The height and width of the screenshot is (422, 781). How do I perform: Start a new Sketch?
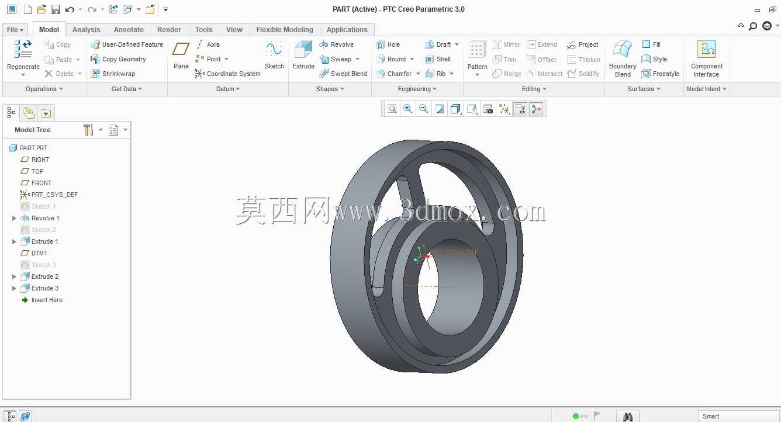[274, 56]
